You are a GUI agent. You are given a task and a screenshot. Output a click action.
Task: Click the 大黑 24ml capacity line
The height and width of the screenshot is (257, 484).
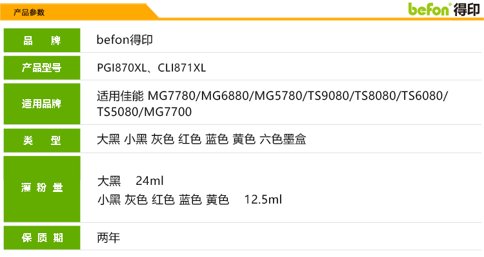tap(130, 181)
